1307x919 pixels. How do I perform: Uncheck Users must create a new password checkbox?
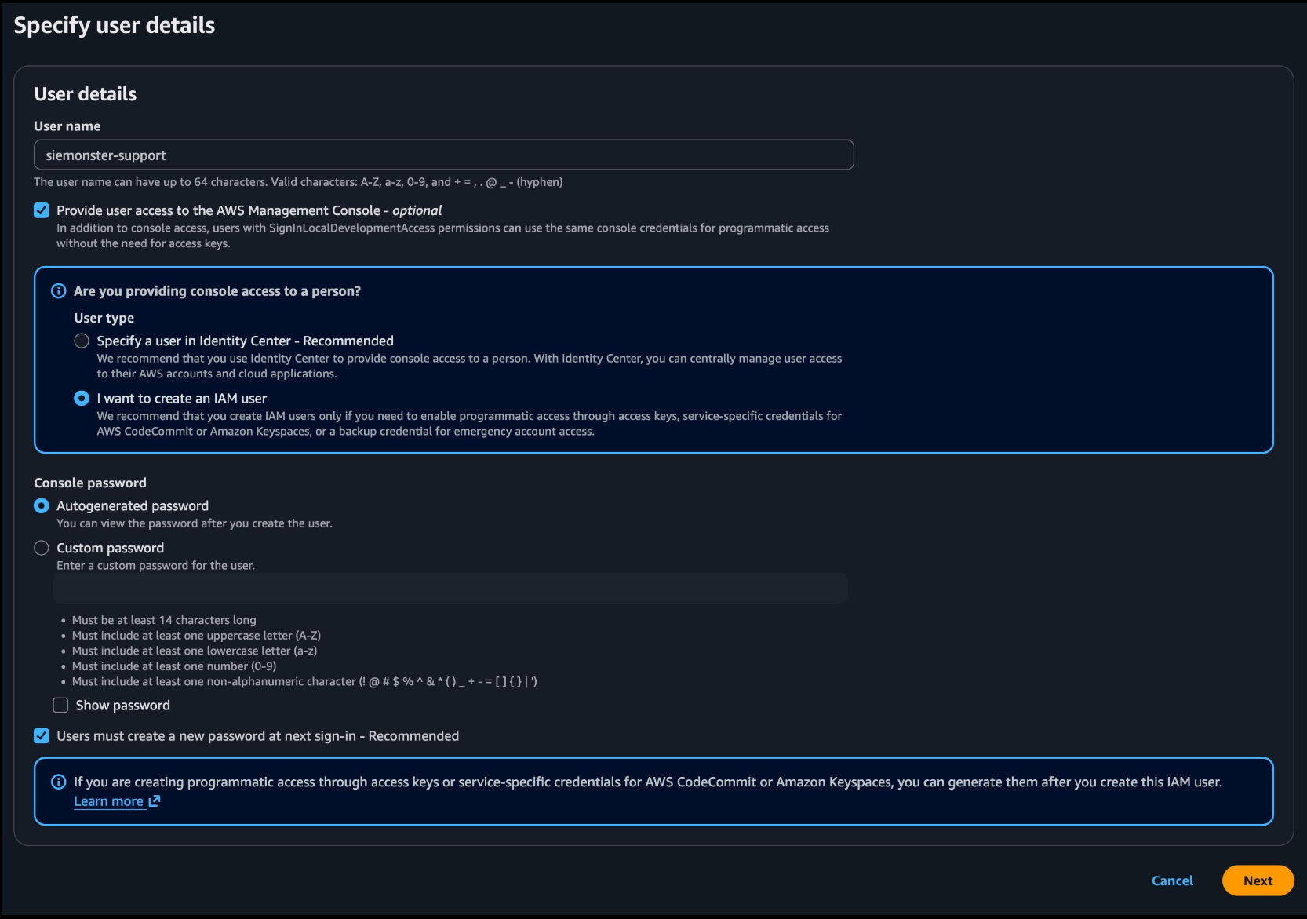[x=42, y=736]
